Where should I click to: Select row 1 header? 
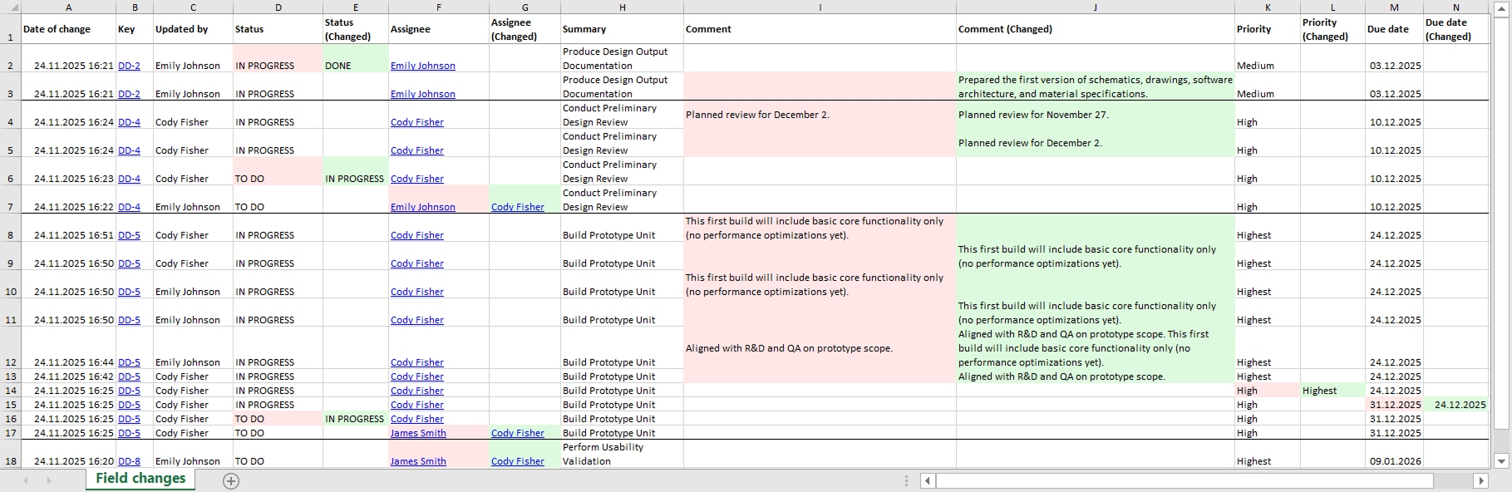click(x=10, y=29)
